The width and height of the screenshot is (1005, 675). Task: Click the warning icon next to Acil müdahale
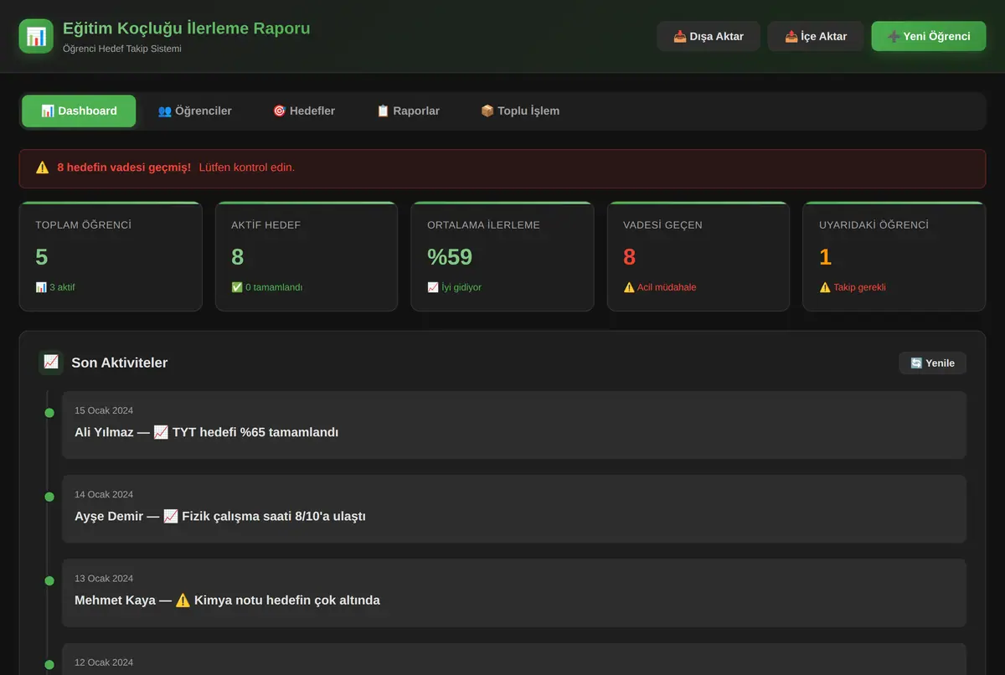(629, 287)
